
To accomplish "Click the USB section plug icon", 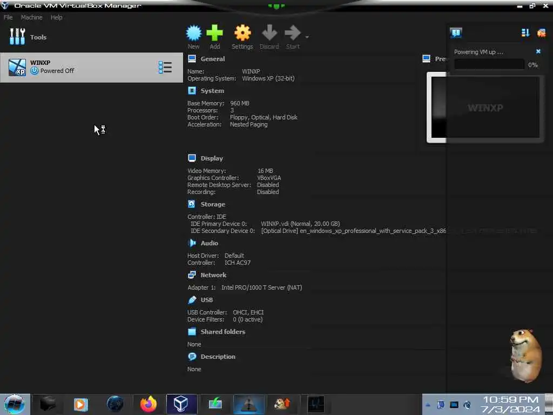I will tap(192, 299).
